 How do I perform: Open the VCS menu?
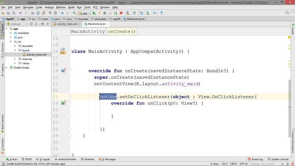[95, 7]
